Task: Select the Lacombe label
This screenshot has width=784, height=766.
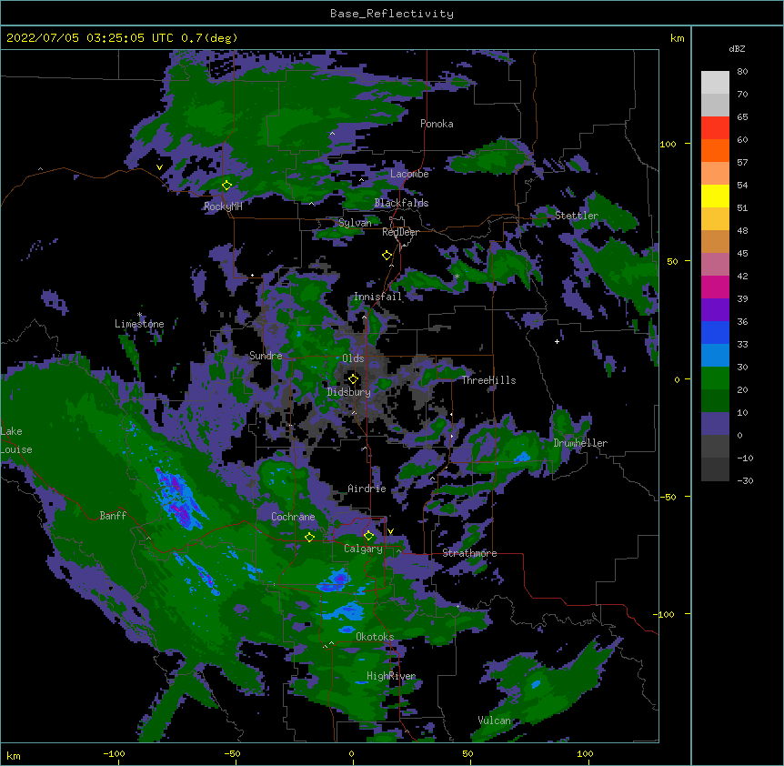Action: coord(409,174)
